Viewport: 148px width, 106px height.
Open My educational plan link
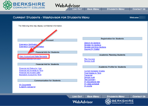[x=92, y=82]
